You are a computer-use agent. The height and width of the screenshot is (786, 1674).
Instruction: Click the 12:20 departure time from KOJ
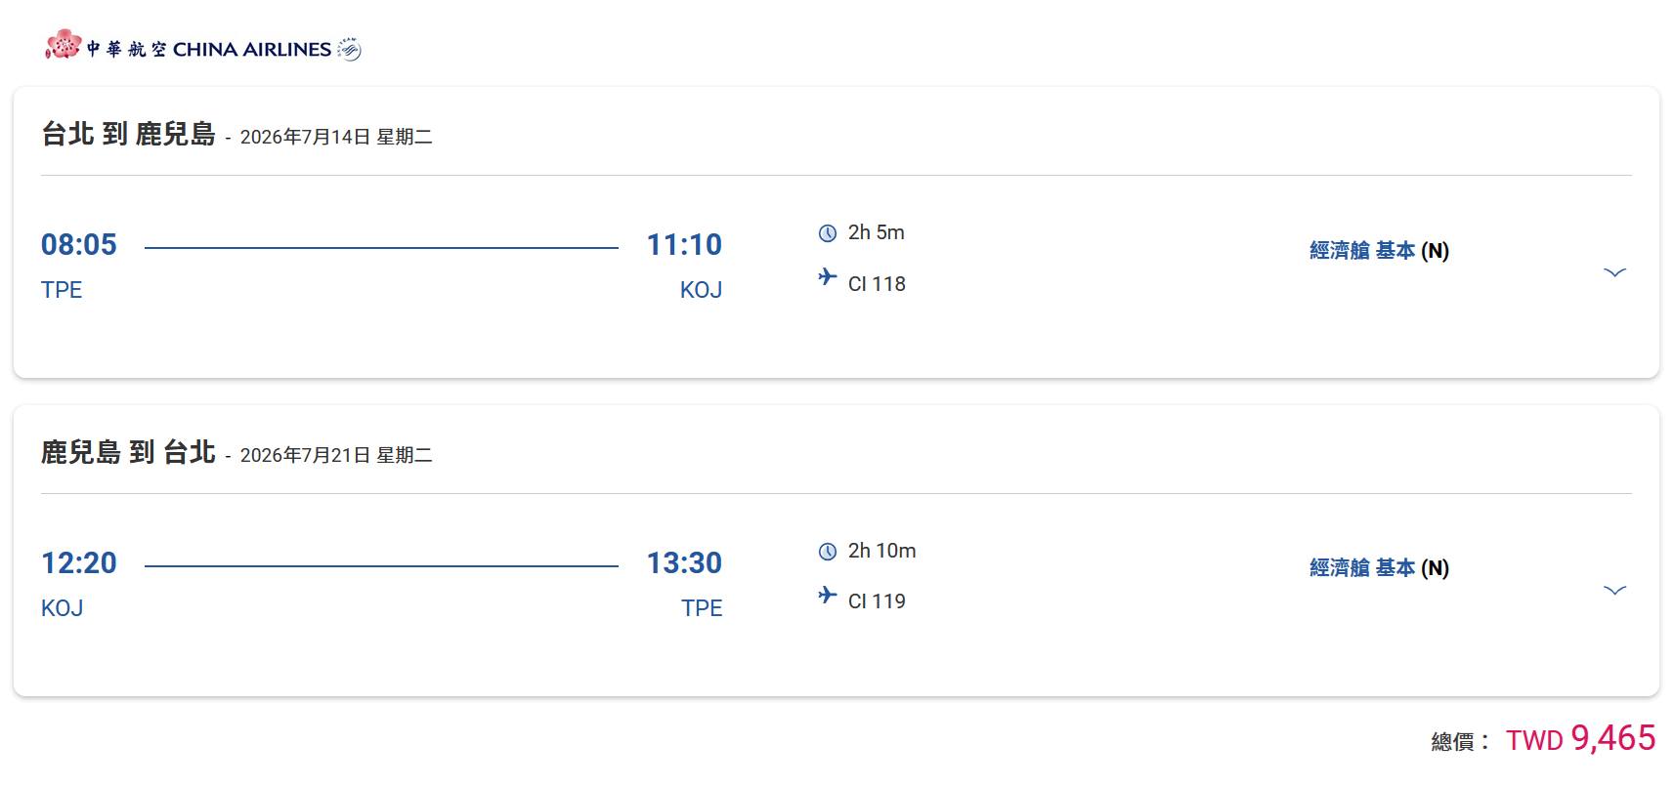[79, 562]
